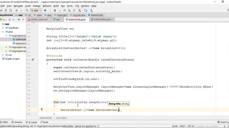This screenshot has height=128, width=229.
Task: Open the Tools menu
Action: pyautogui.click(x=70, y=6)
